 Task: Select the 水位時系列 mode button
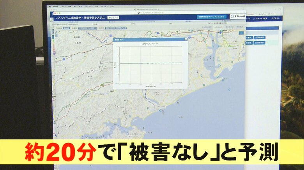click(x=113, y=17)
